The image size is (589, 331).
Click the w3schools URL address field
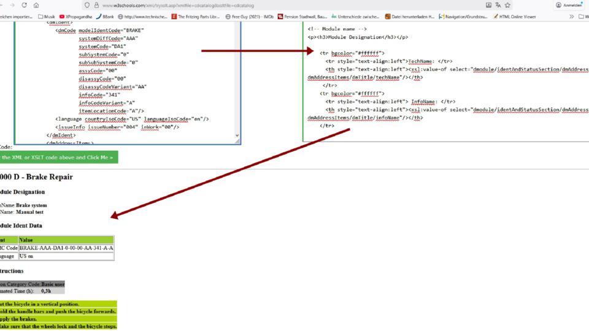[184, 5]
